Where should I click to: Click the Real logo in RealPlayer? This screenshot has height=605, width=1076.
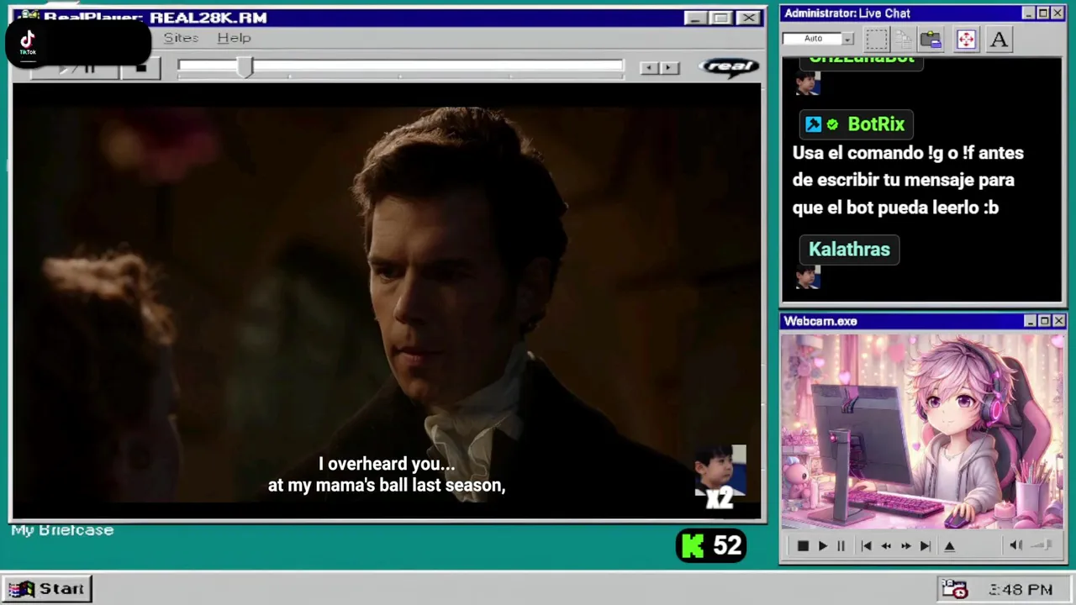[x=729, y=67]
